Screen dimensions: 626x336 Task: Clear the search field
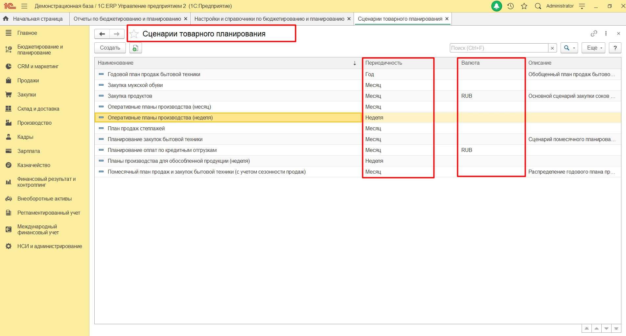[x=552, y=48]
